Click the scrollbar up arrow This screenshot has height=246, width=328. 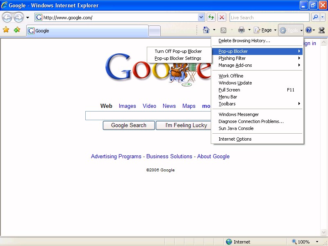tap(323, 42)
